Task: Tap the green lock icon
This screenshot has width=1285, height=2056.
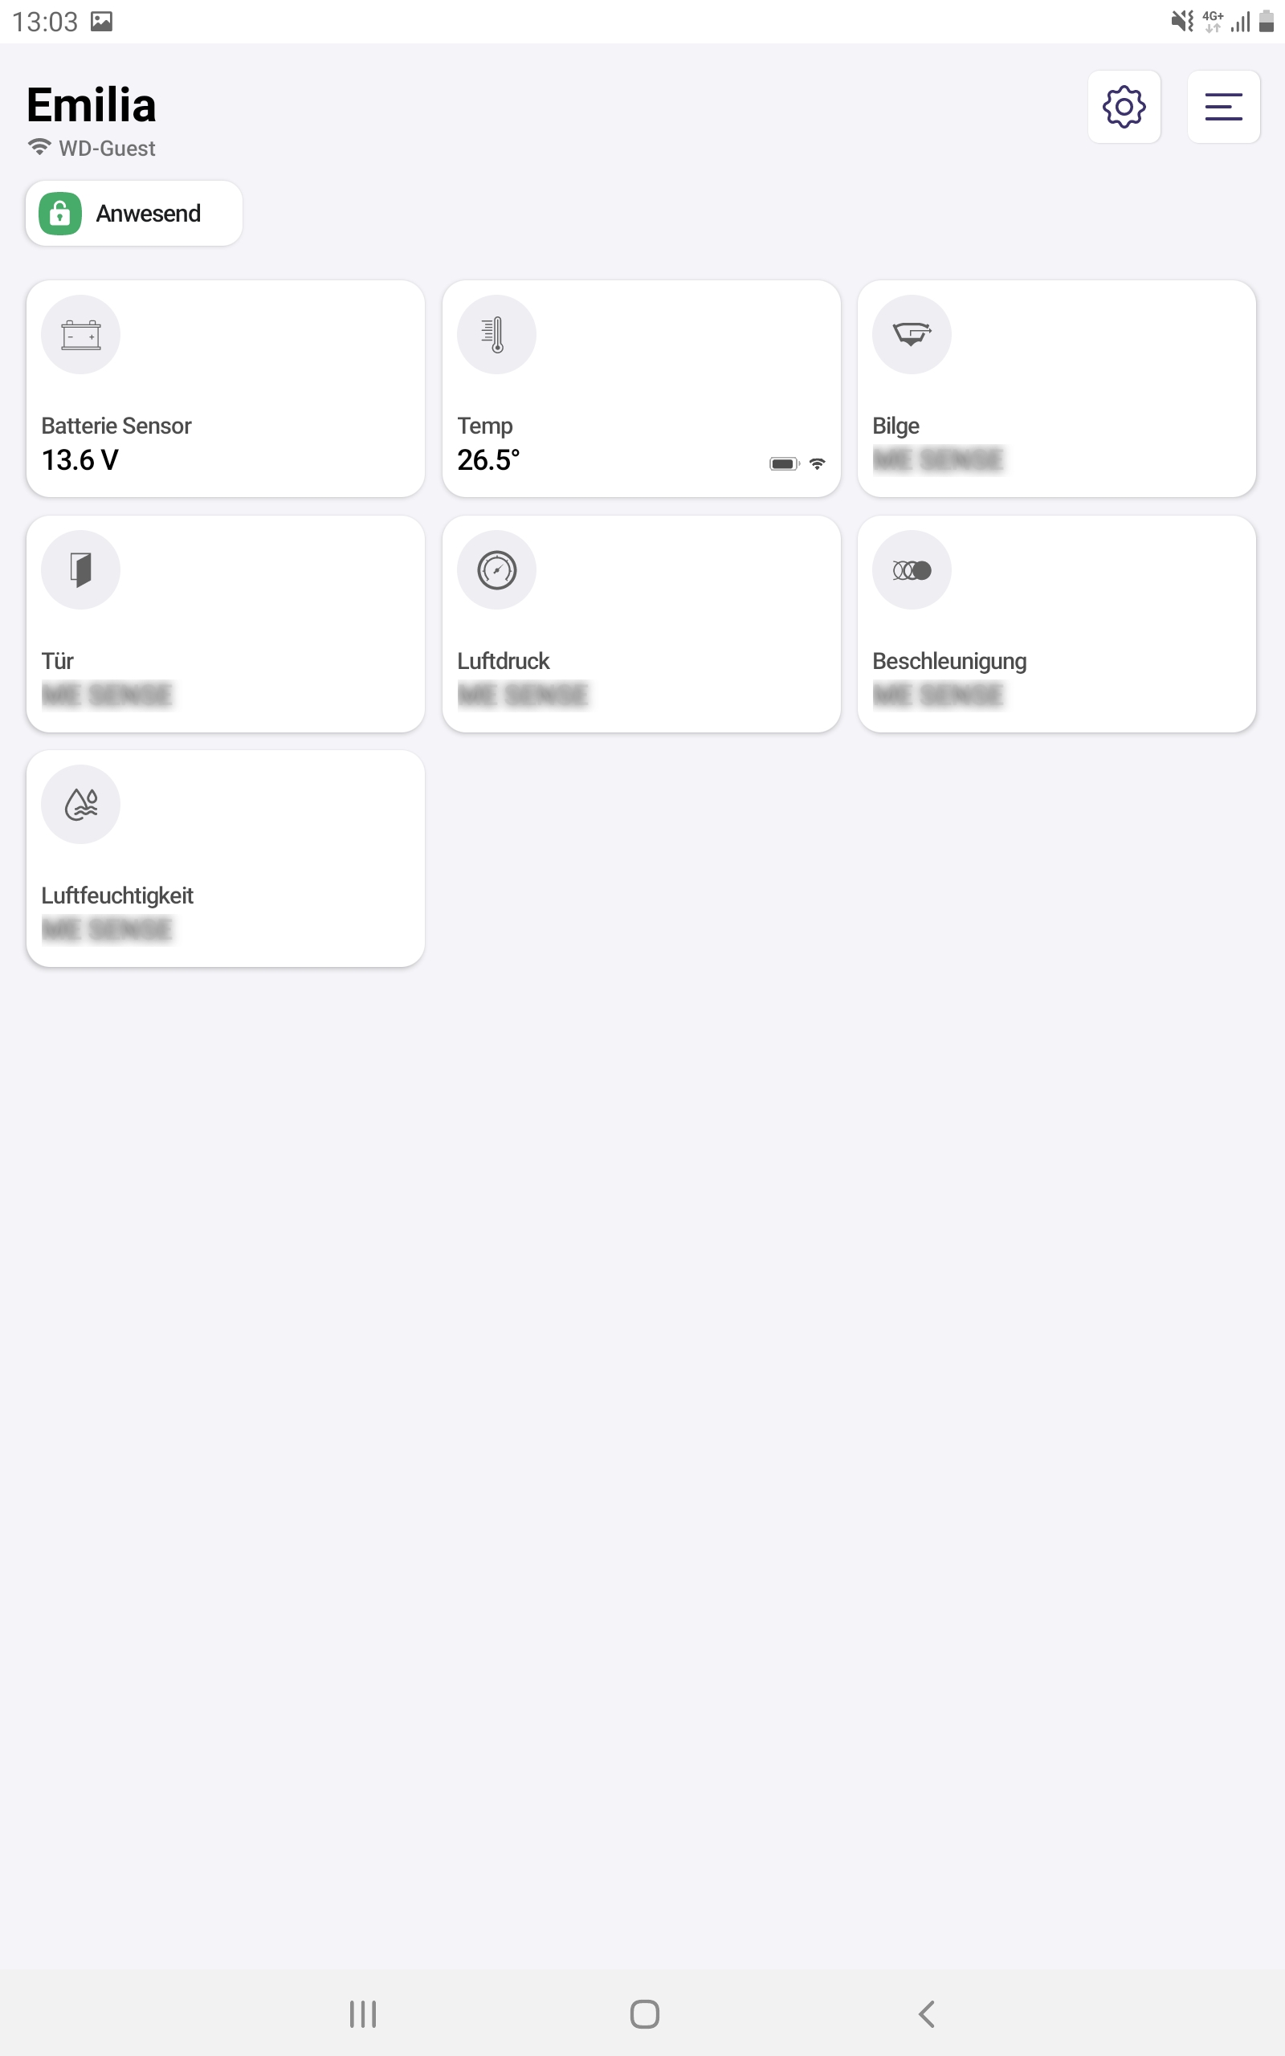Action: [60, 214]
